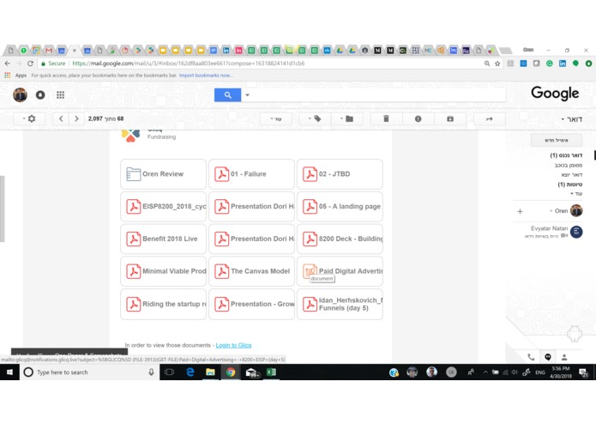Screen dimensions: 596x424
Task: Open Google account notifications bell
Action: point(40,95)
